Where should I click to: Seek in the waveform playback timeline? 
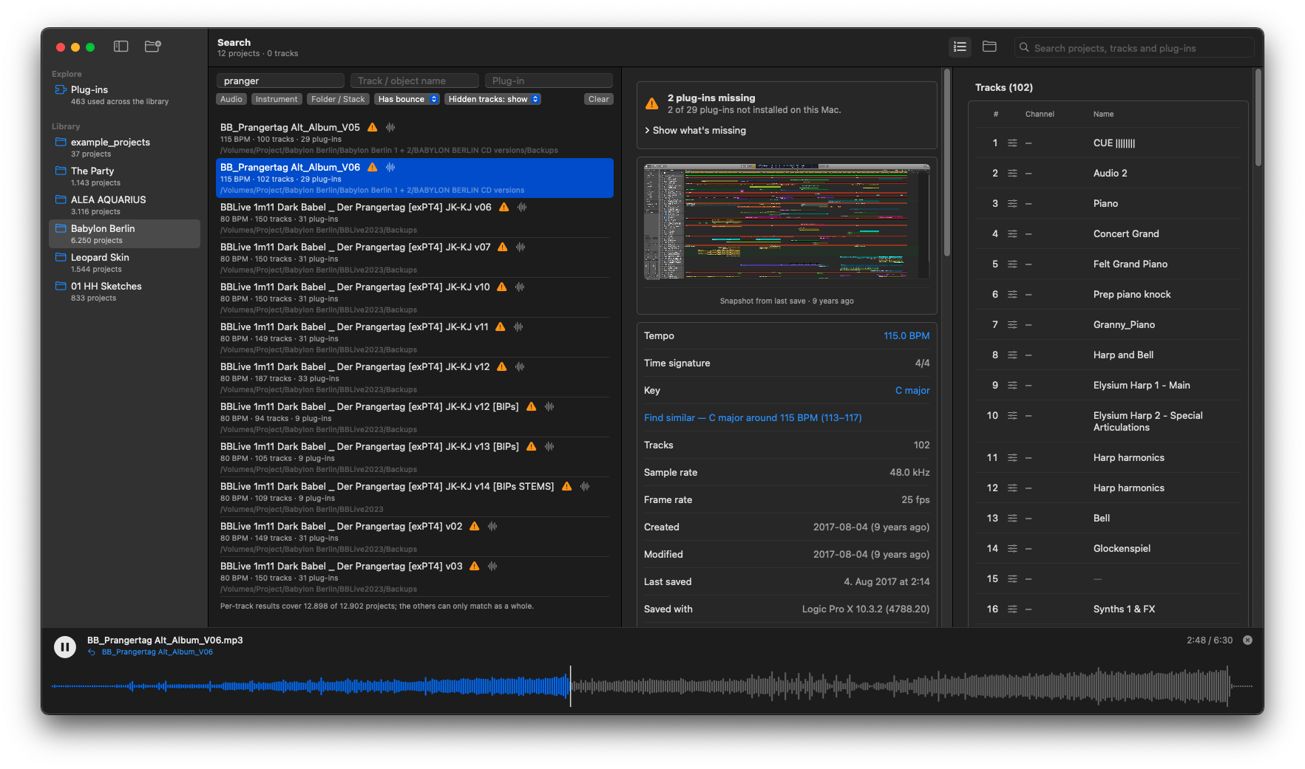(x=651, y=686)
